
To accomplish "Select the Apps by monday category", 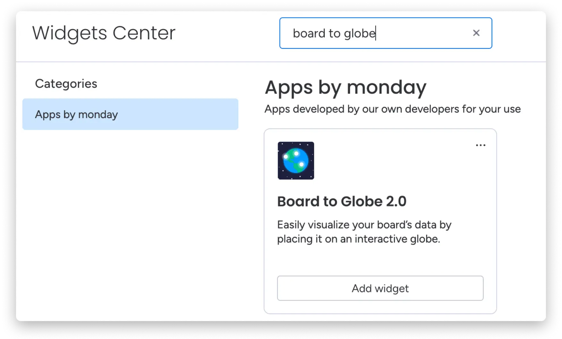I will coord(130,114).
